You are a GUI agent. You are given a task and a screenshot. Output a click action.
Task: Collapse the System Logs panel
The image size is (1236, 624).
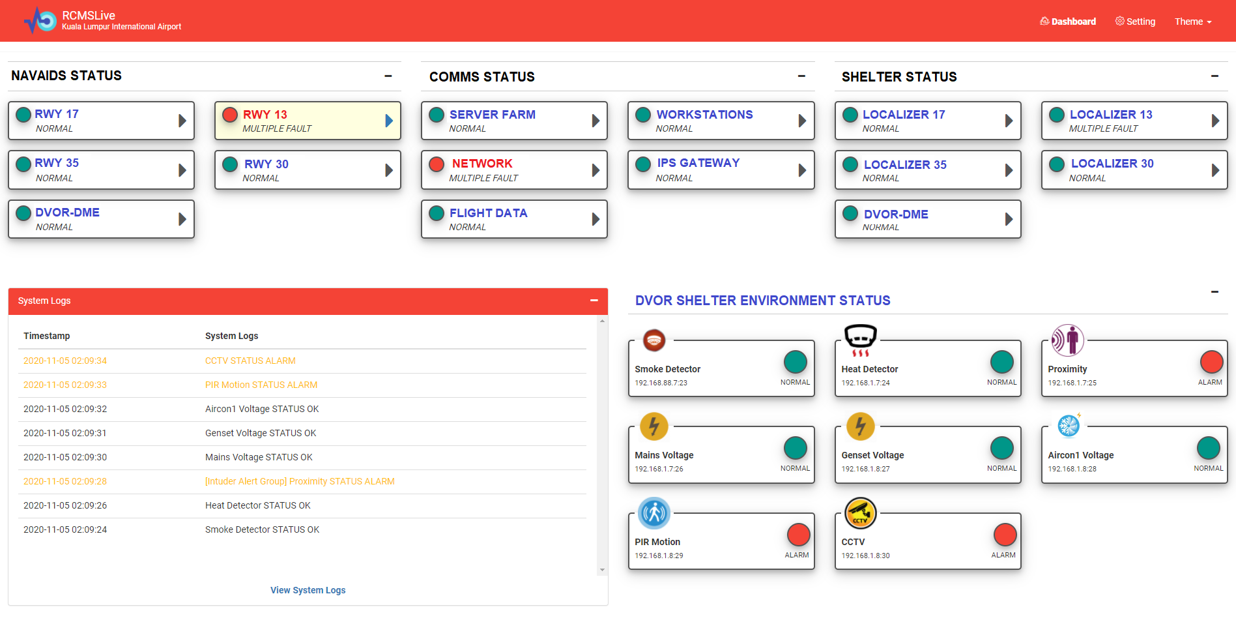pos(594,301)
